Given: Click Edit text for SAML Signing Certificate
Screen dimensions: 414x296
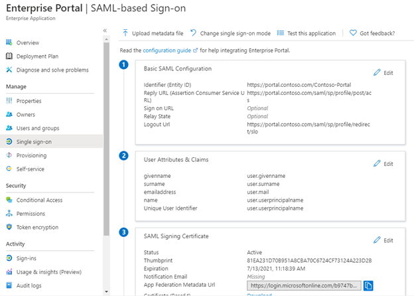Looking at the screenshot, I should coord(388,240).
